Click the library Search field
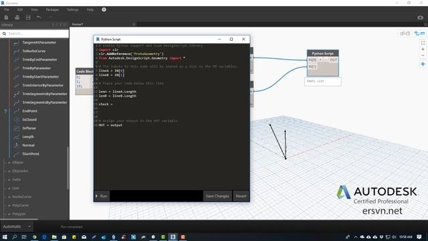This screenshot has width=428, height=241. 34,33
